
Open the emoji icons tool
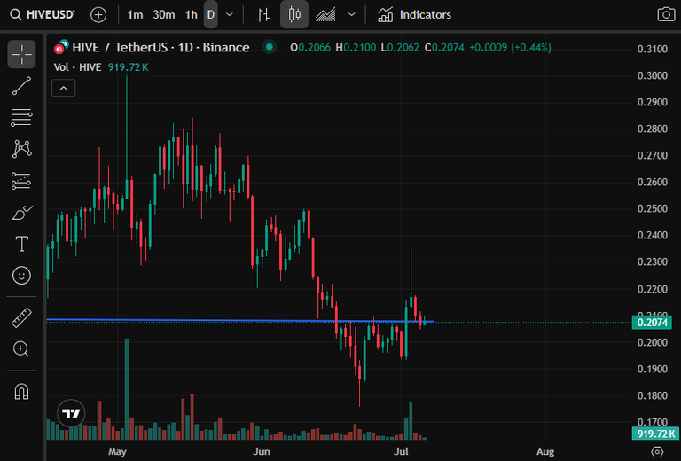21,275
